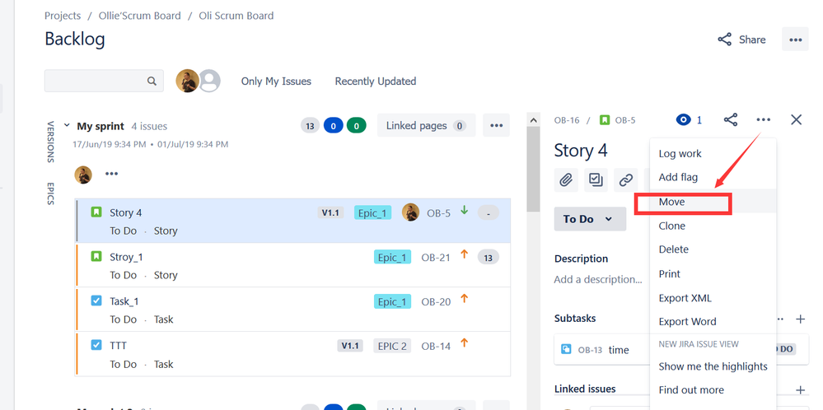Add a subtask with plus icon
The width and height of the screenshot is (823, 410).
click(x=801, y=319)
